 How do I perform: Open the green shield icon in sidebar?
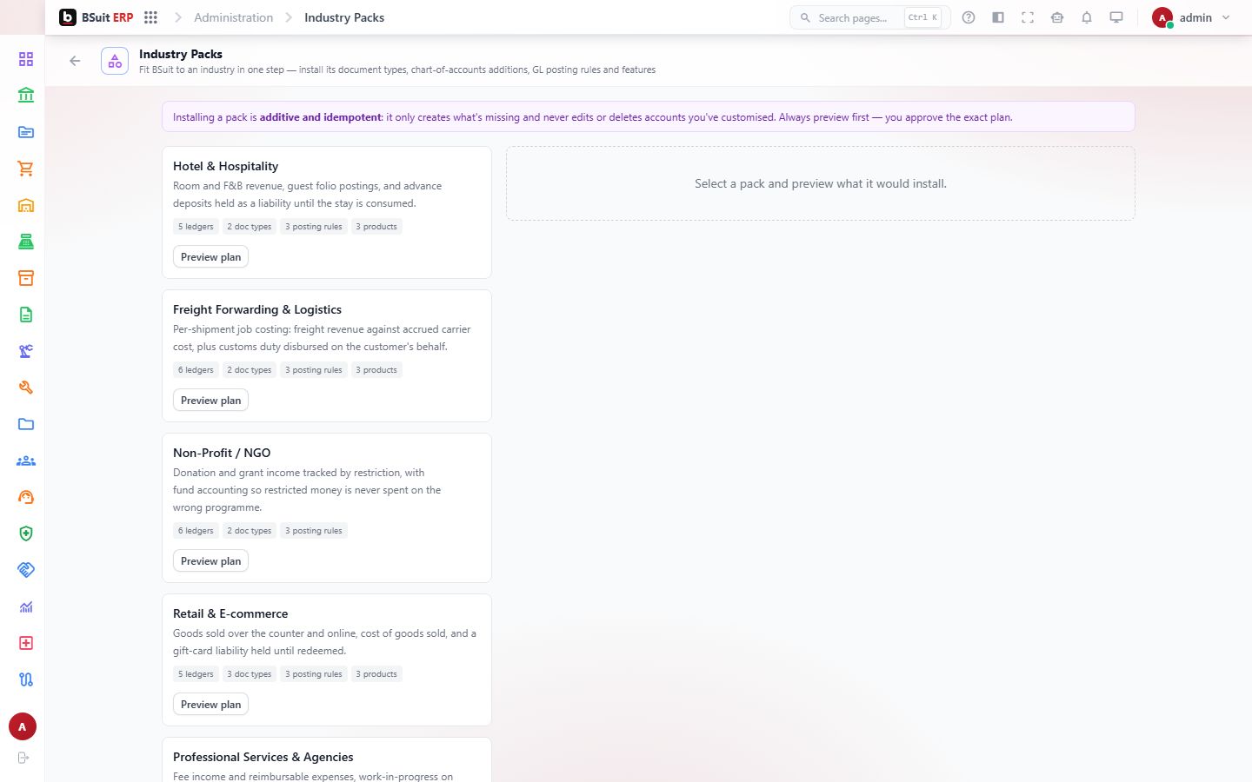coord(26,533)
